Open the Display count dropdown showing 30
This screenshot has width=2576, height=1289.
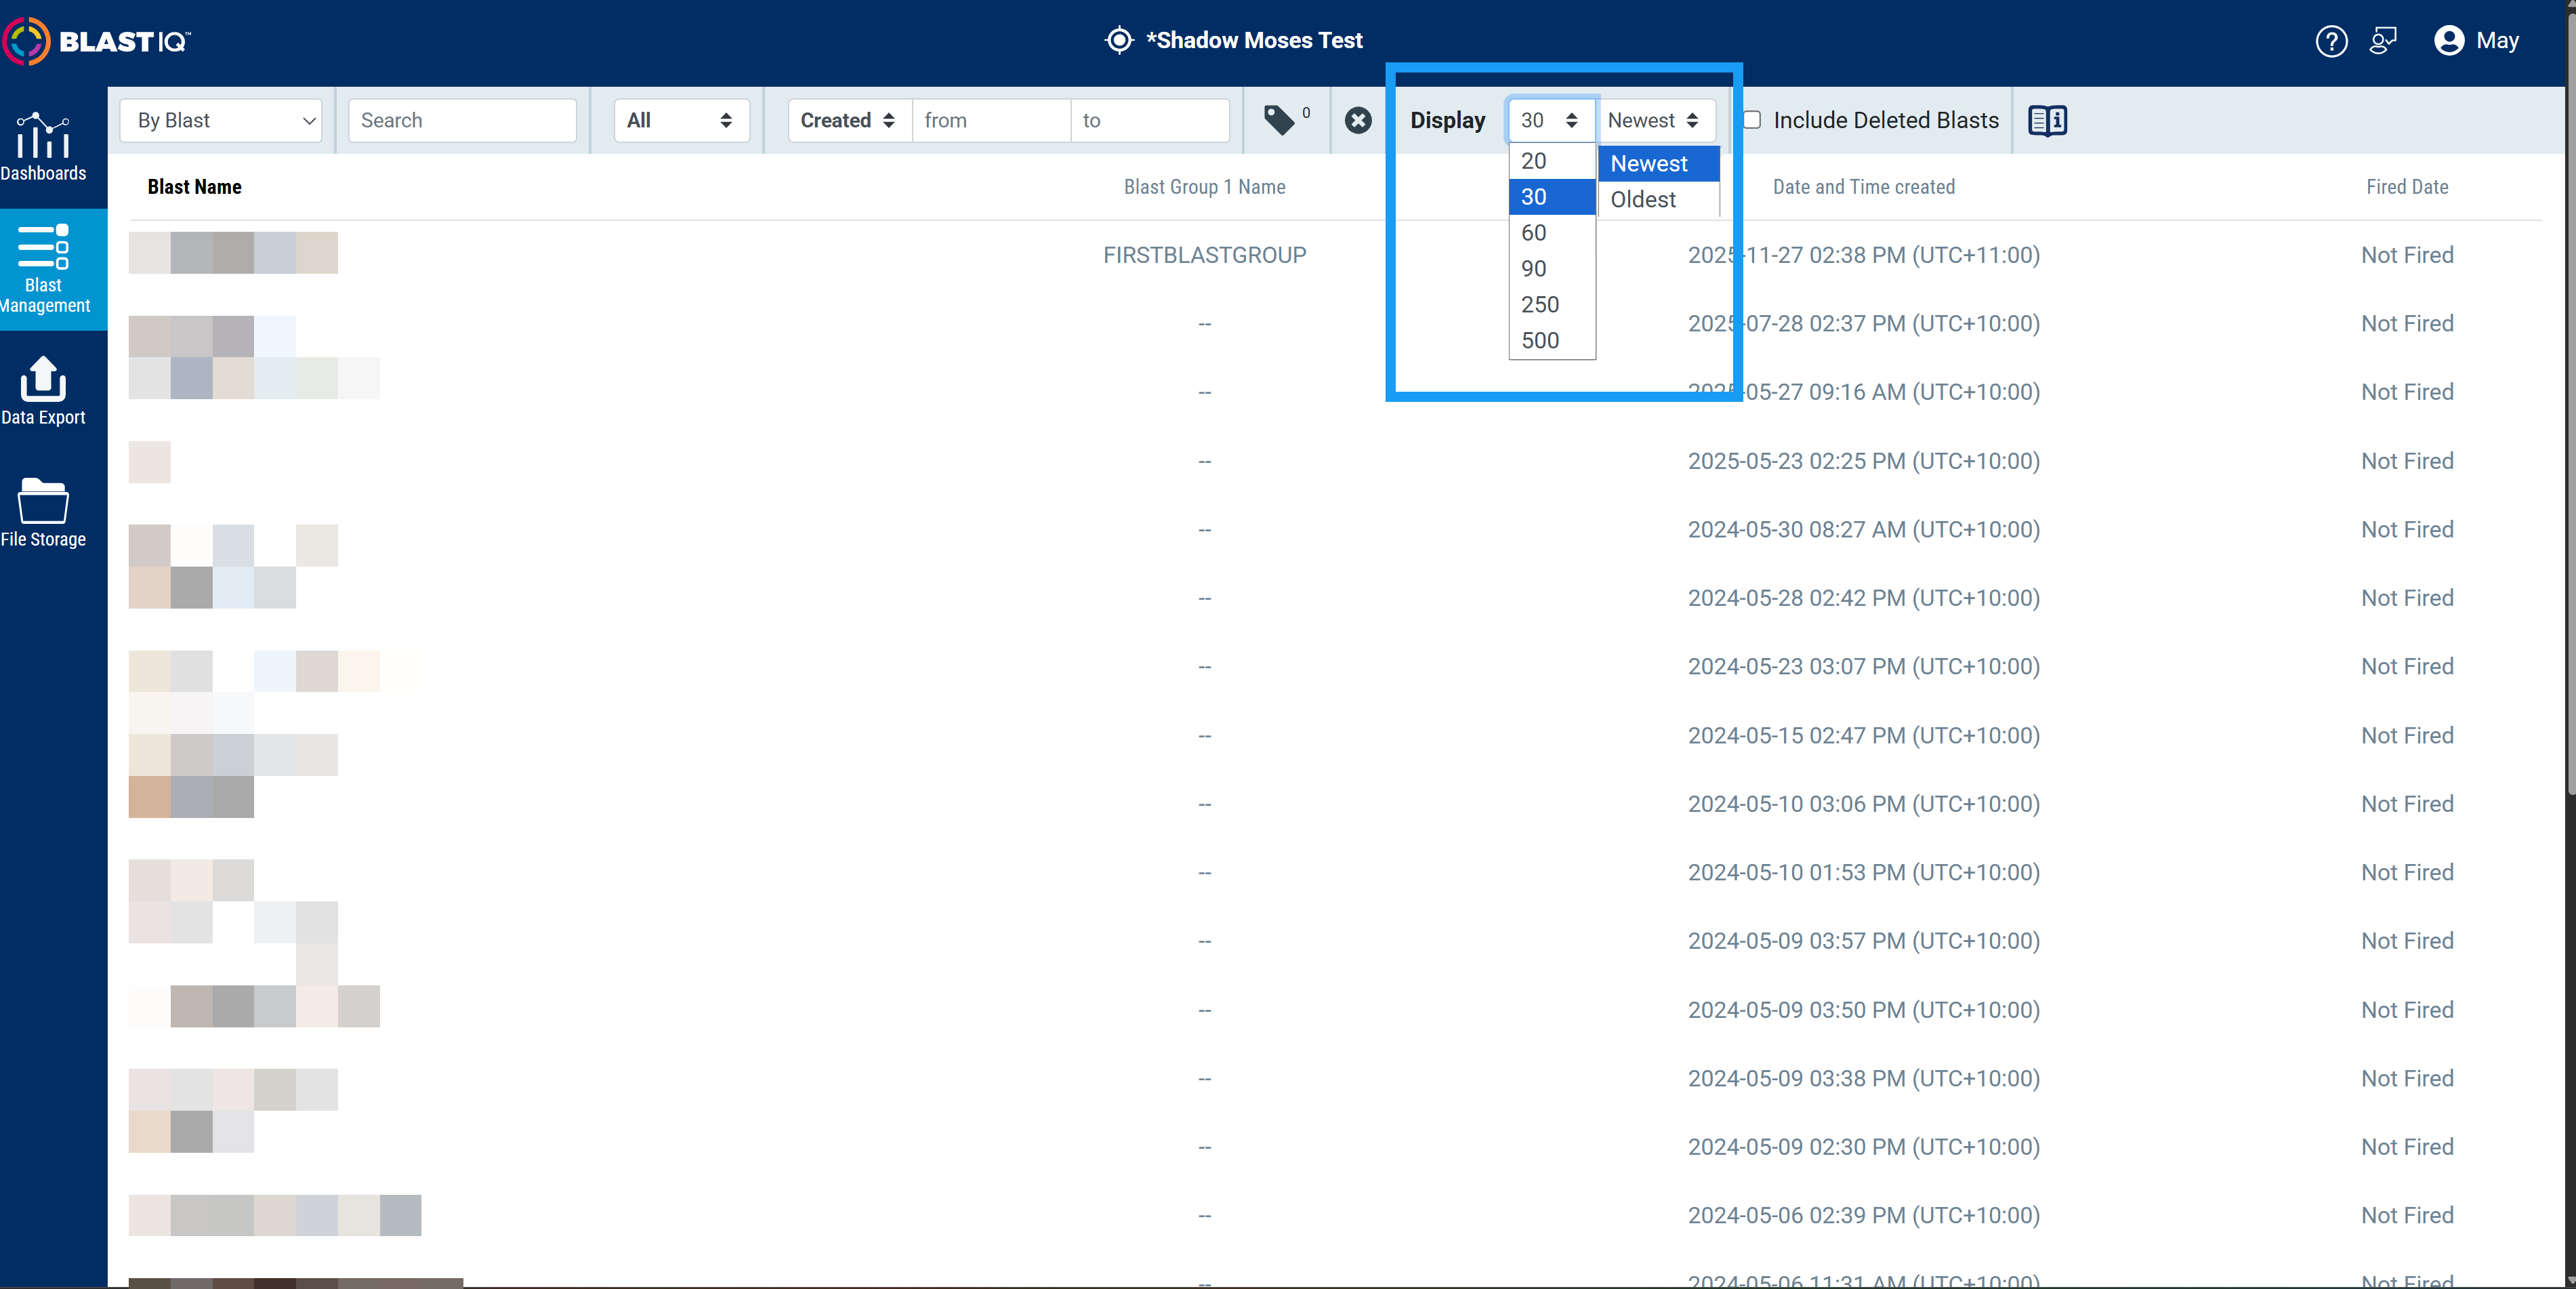click(x=1551, y=120)
